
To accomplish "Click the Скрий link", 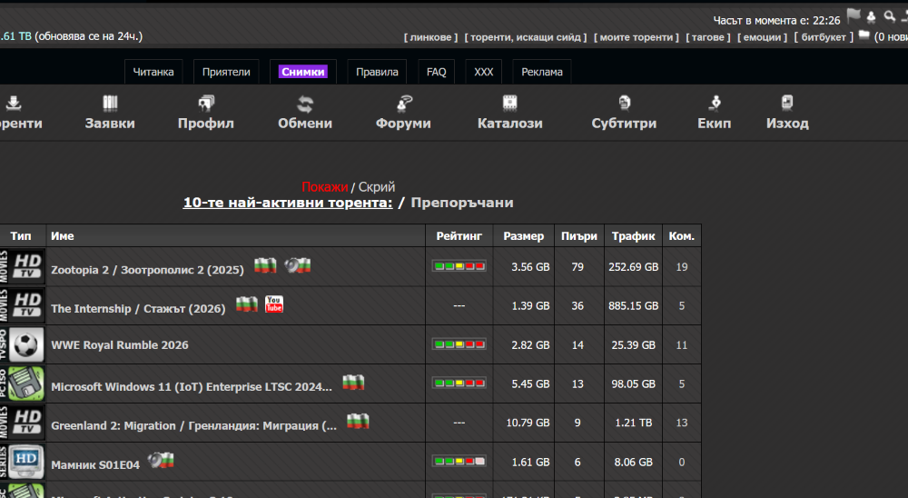I will (377, 186).
